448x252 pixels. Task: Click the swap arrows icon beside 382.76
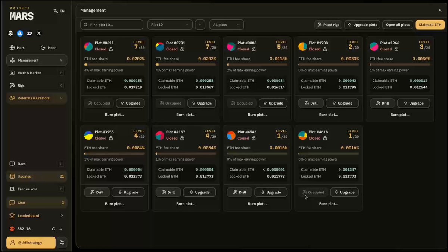tap(61, 229)
